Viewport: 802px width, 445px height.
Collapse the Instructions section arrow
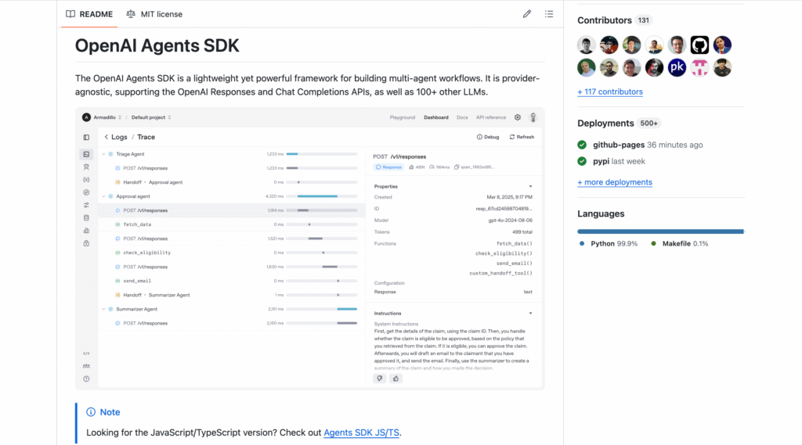530,313
